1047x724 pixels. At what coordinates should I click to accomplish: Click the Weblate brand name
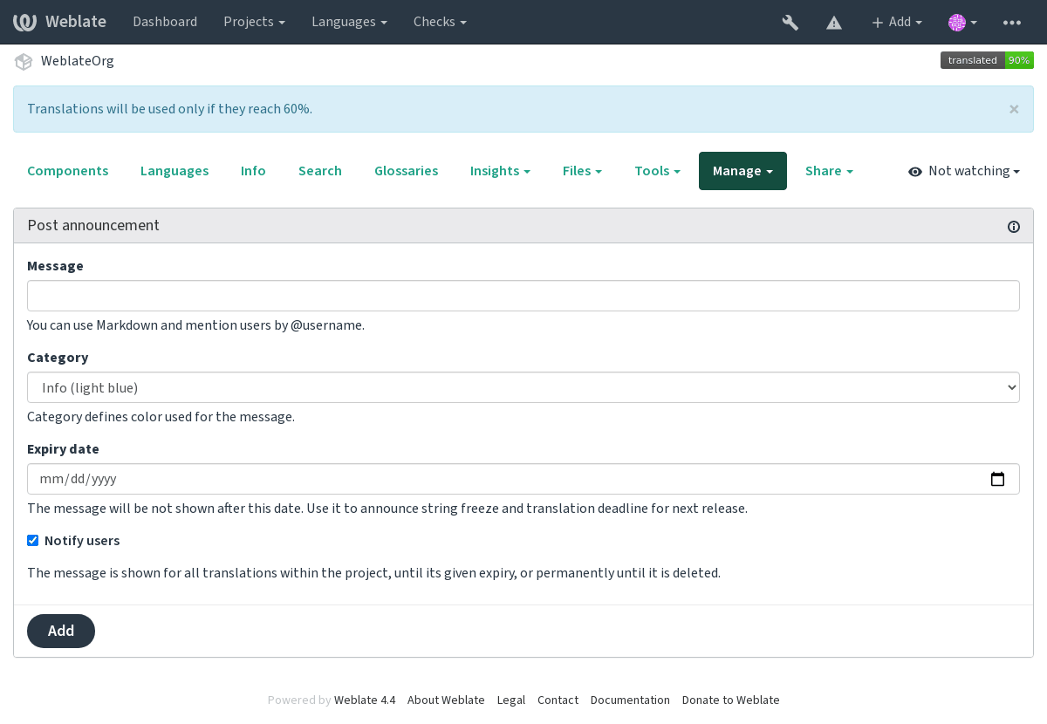click(76, 22)
